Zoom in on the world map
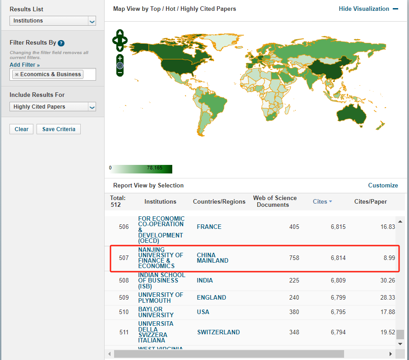This screenshot has height=360, width=409. [120, 58]
